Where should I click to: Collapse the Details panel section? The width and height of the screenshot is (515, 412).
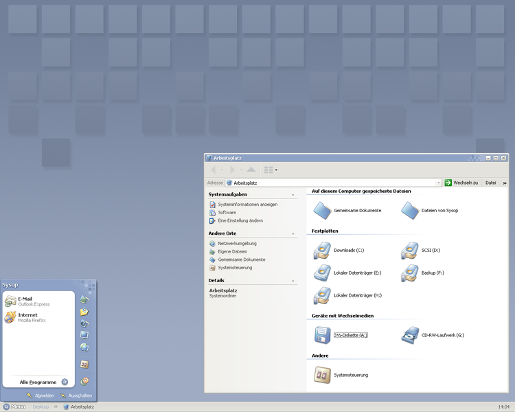294,281
